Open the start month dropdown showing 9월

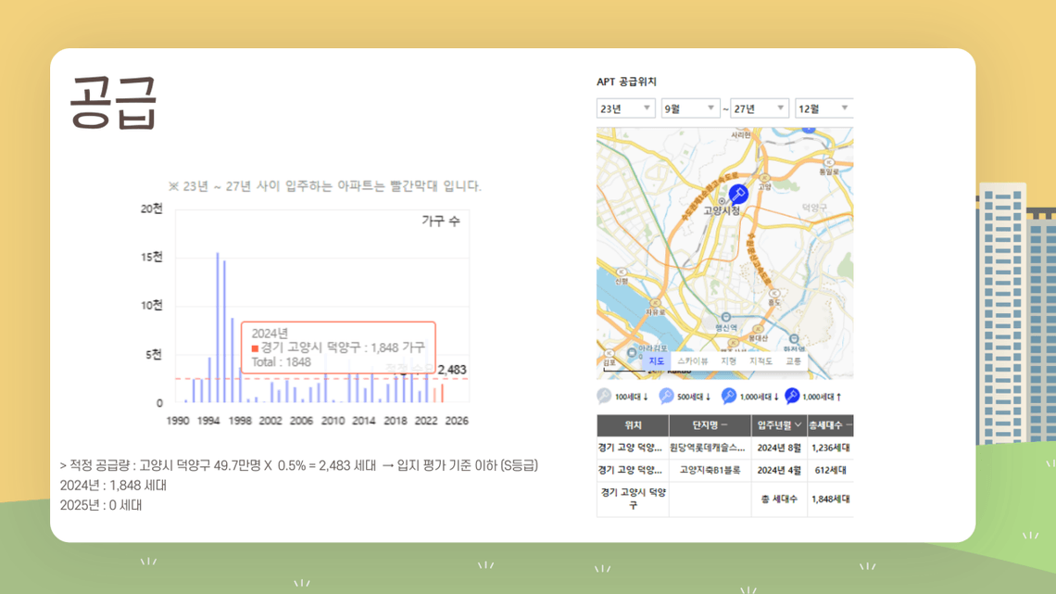[690, 108]
